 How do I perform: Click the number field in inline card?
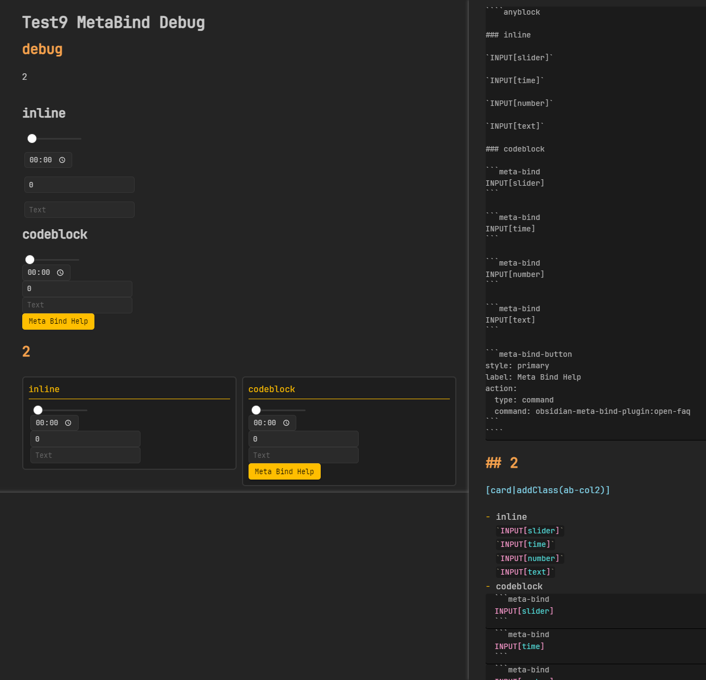(85, 439)
